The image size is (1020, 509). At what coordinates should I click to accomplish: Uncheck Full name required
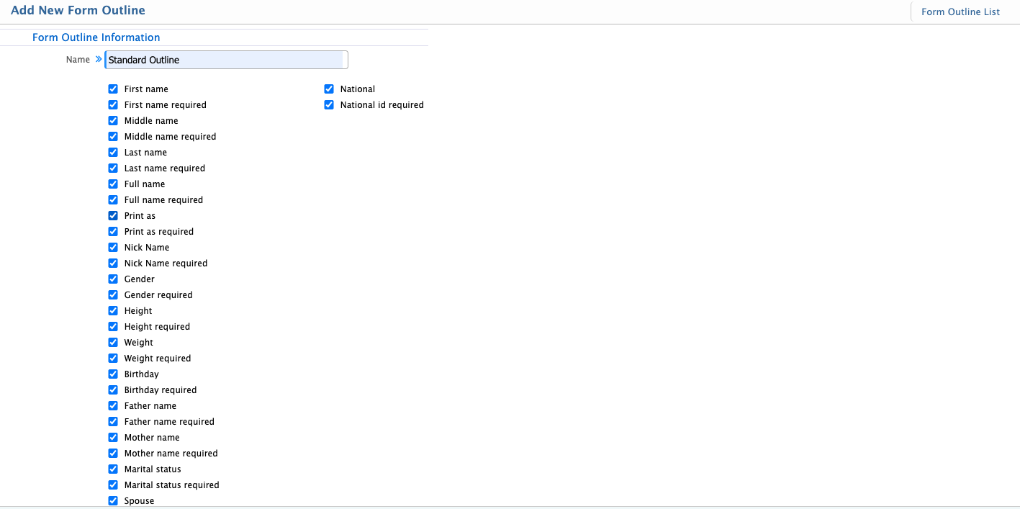[x=113, y=199]
